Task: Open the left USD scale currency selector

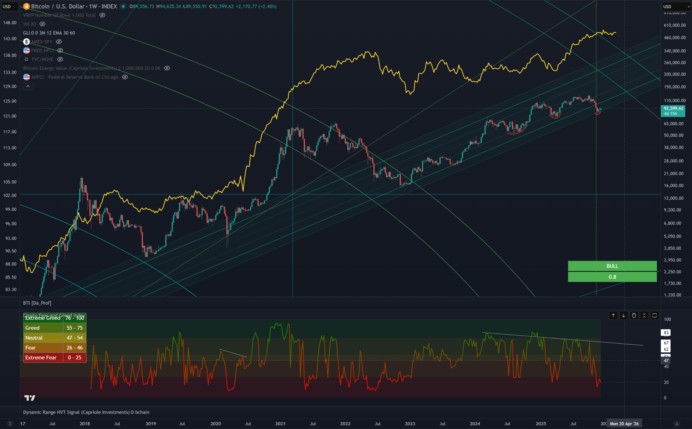Action: (x=10, y=6)
